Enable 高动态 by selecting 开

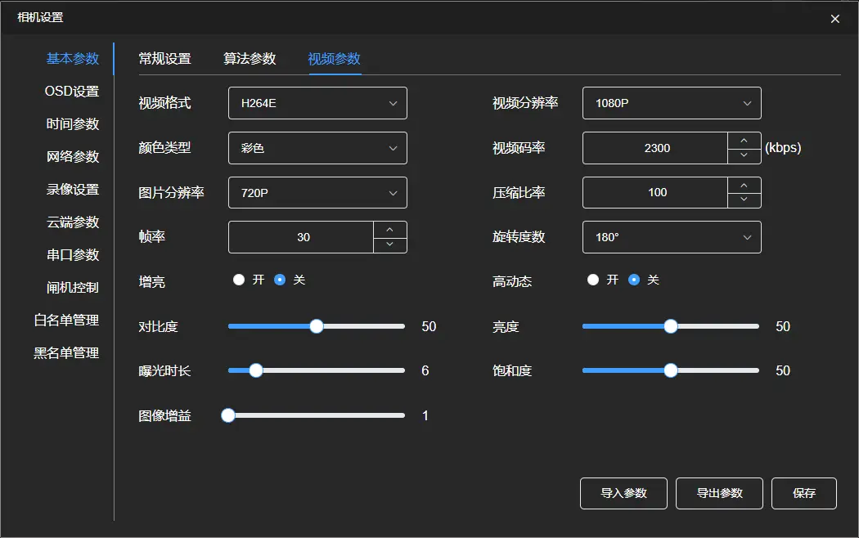point(593,280)
